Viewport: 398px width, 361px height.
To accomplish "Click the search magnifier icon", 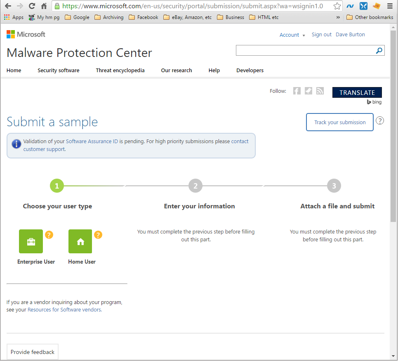I will pos(379,50).
